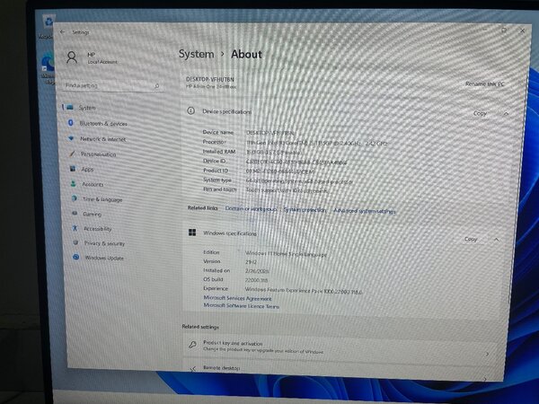539x404 pixels.
Task: Collapse the Windows specifications section
Action: [496, 239]
